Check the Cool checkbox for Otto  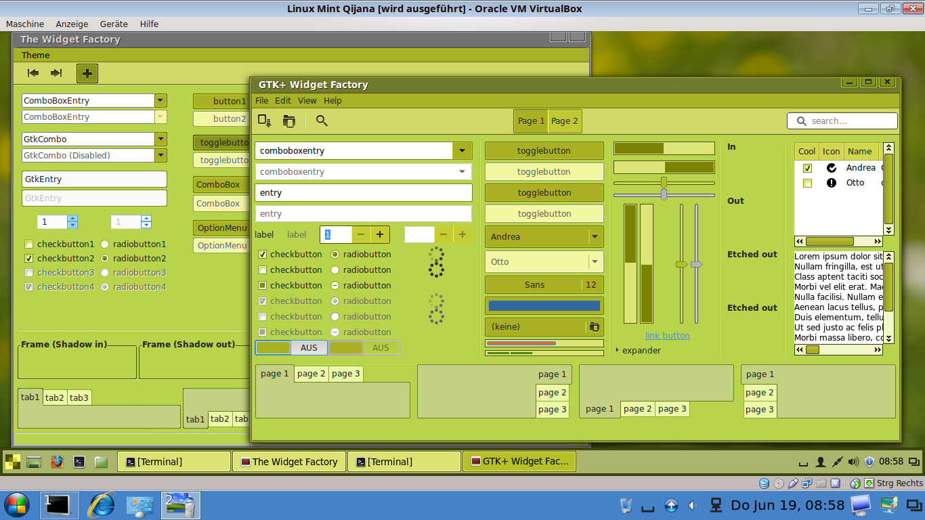pos(807,183)
